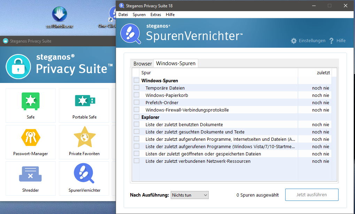The image size is (355, 214).
Task: Tick Listen der zuletzt geöffneten oder gespeicherten Dateien checkbox
Action: pyautogui.click(x=137, y=154)
